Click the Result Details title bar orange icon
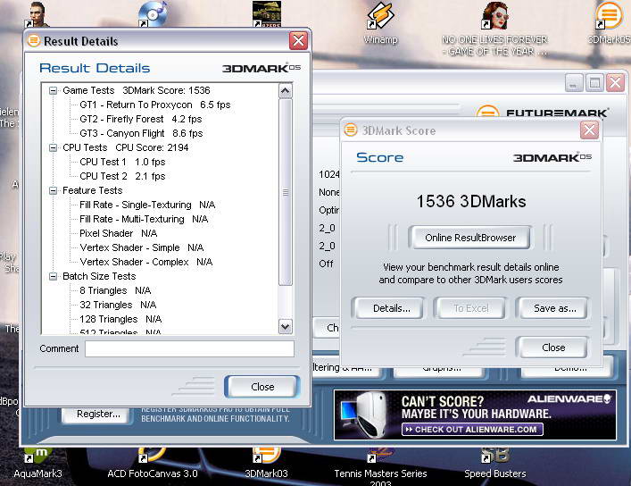 [x=34, y=41]
